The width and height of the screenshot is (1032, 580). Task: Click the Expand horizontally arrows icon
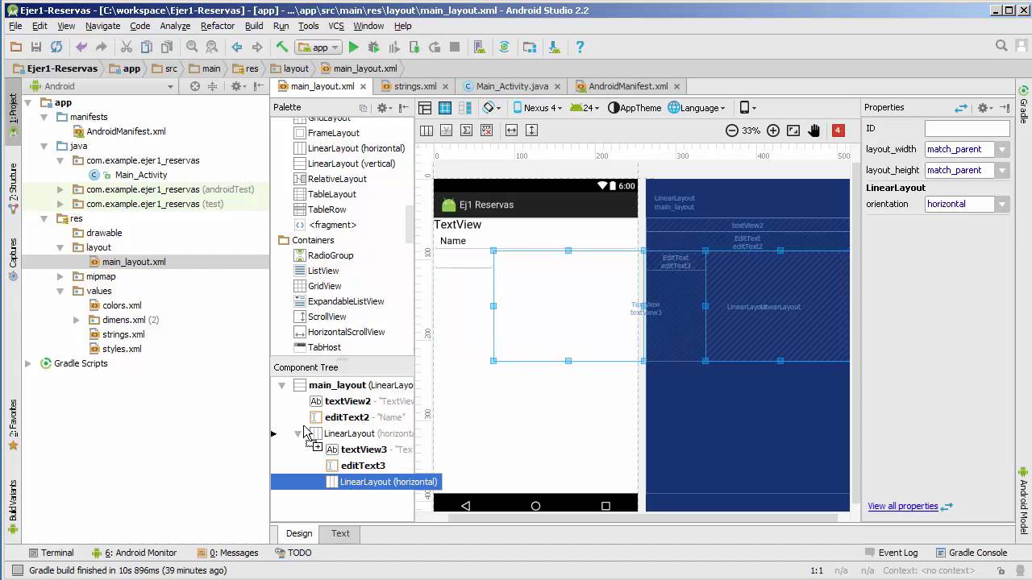tap(511, 130)
